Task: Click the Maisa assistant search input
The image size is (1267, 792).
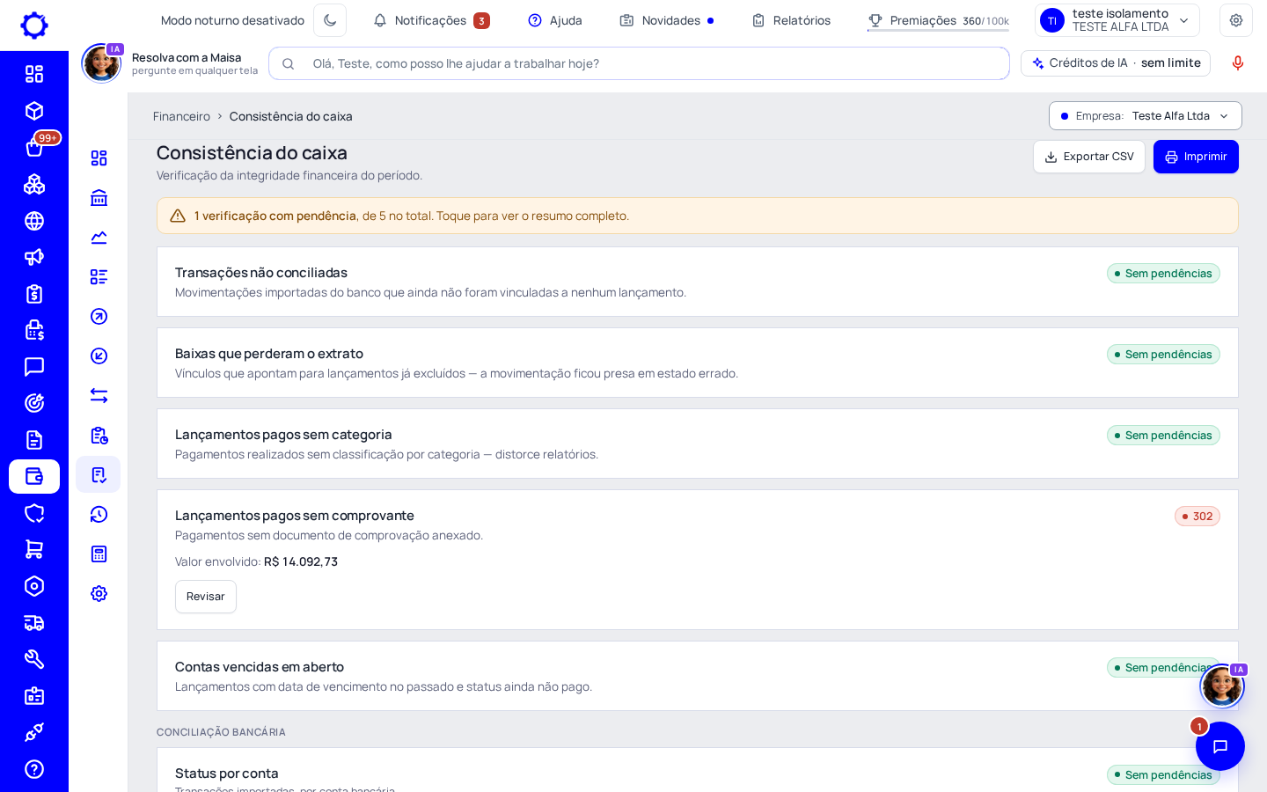Action: click(639, 63)
